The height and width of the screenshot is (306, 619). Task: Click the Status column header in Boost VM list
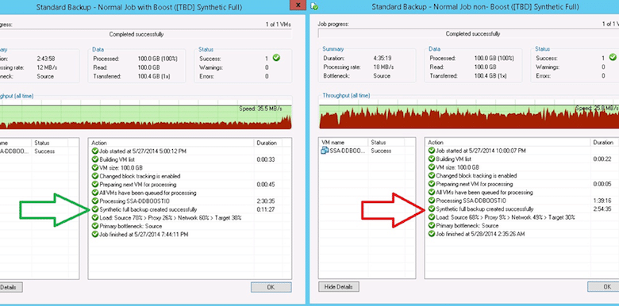coord(50,143)
